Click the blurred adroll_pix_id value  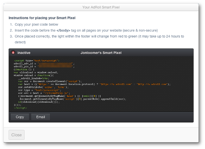click(55, 66)
